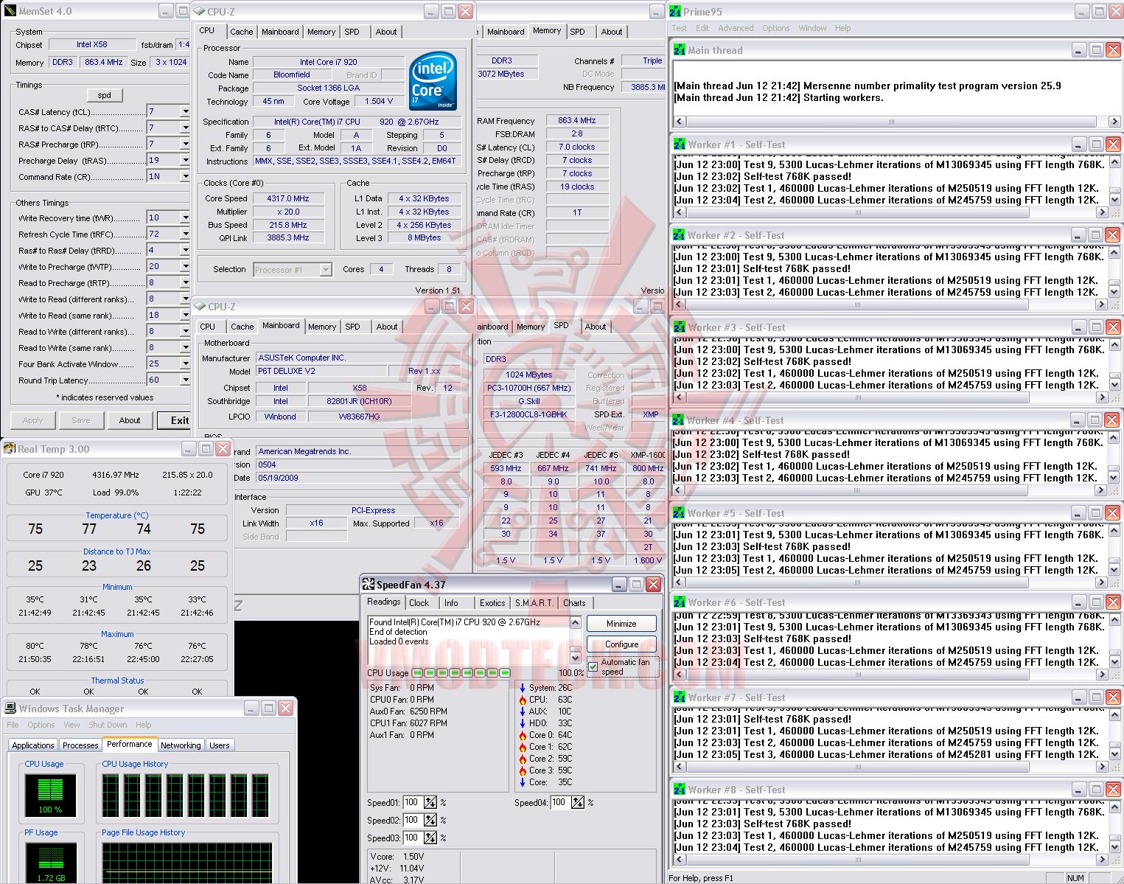Open the Exotics tab in SpeedFan
This screenshot has width=1124, height=884.
pyautogui.click(x=492, y=603)
